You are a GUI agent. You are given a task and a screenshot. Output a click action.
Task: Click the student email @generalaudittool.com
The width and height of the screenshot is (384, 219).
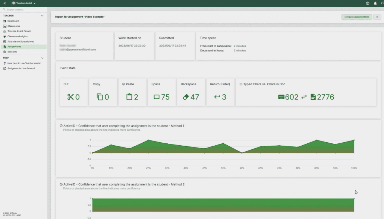78,50
